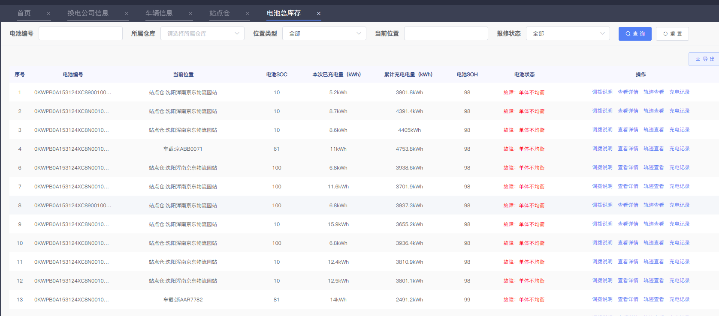Viewport: 719px width, 316px height.
Task: Open 充电记录 for row 9
Action: point(680,224)
